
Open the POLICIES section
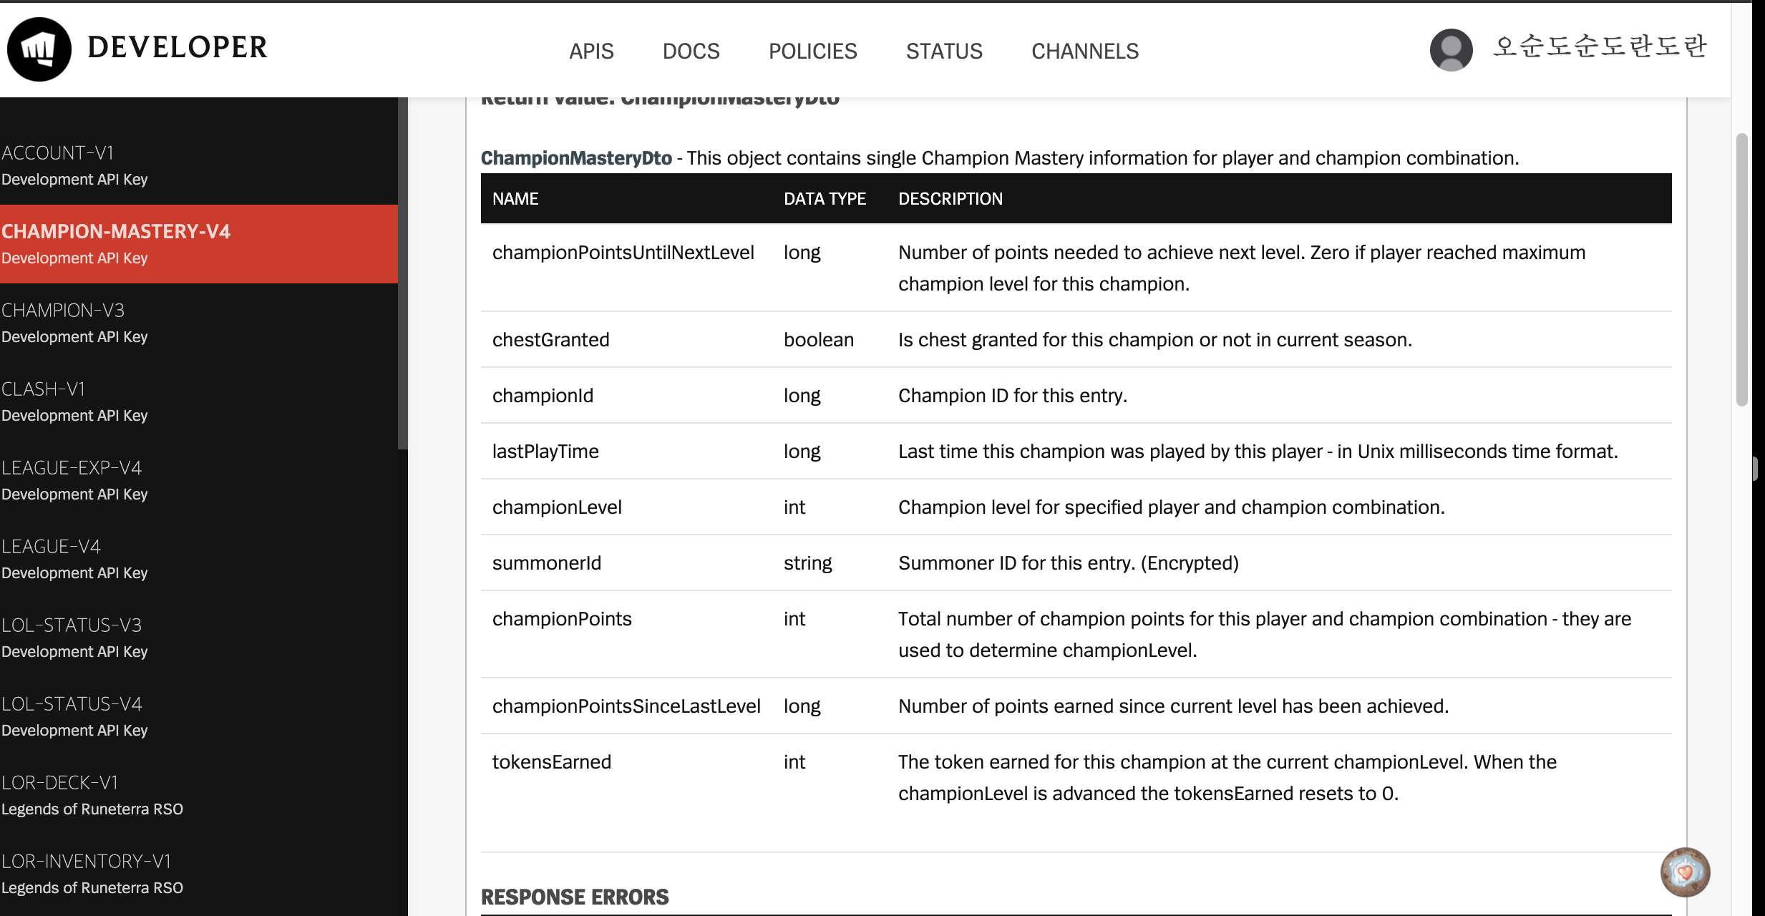(x=812, y=51)
